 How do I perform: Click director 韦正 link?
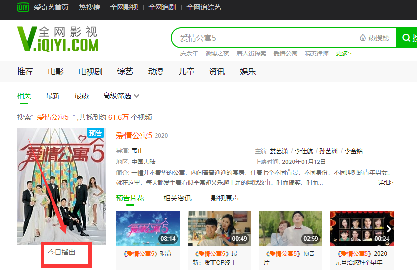(138, 151)
